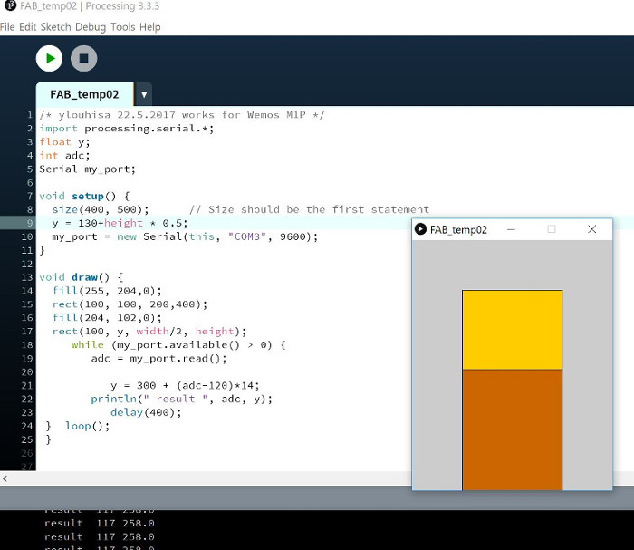Open the Edit menu
The height and width of the screenshot is (550, 634).
click(x=27, y=27)
